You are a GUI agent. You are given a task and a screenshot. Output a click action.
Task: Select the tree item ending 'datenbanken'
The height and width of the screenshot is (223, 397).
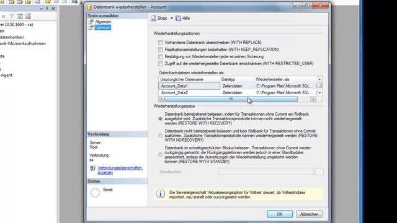[x=12, y=37]
